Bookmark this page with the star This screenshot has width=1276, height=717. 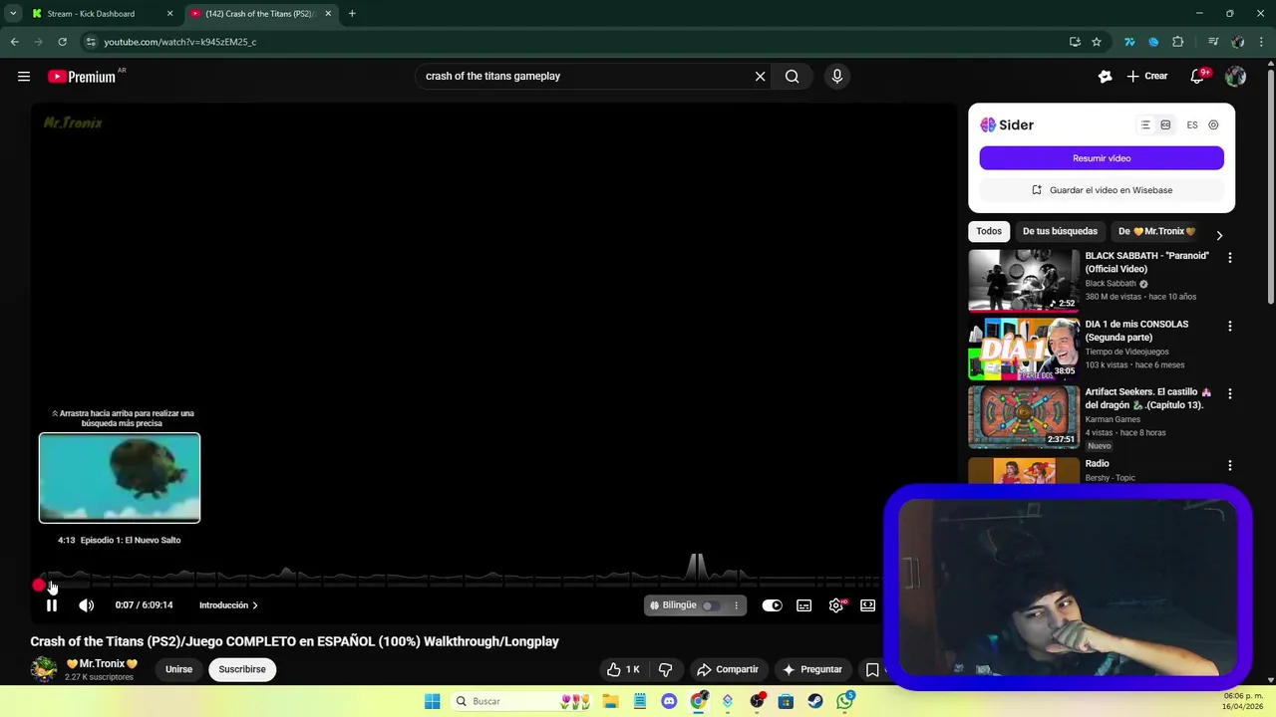click(x=1097, y=42)
